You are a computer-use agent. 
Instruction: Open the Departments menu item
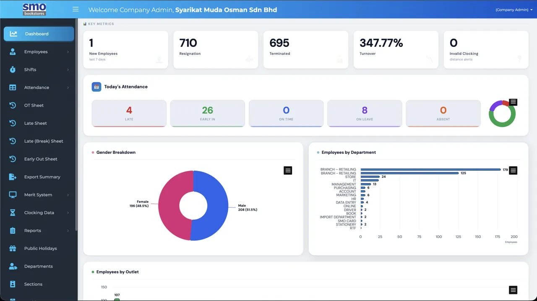pos(39,266)
